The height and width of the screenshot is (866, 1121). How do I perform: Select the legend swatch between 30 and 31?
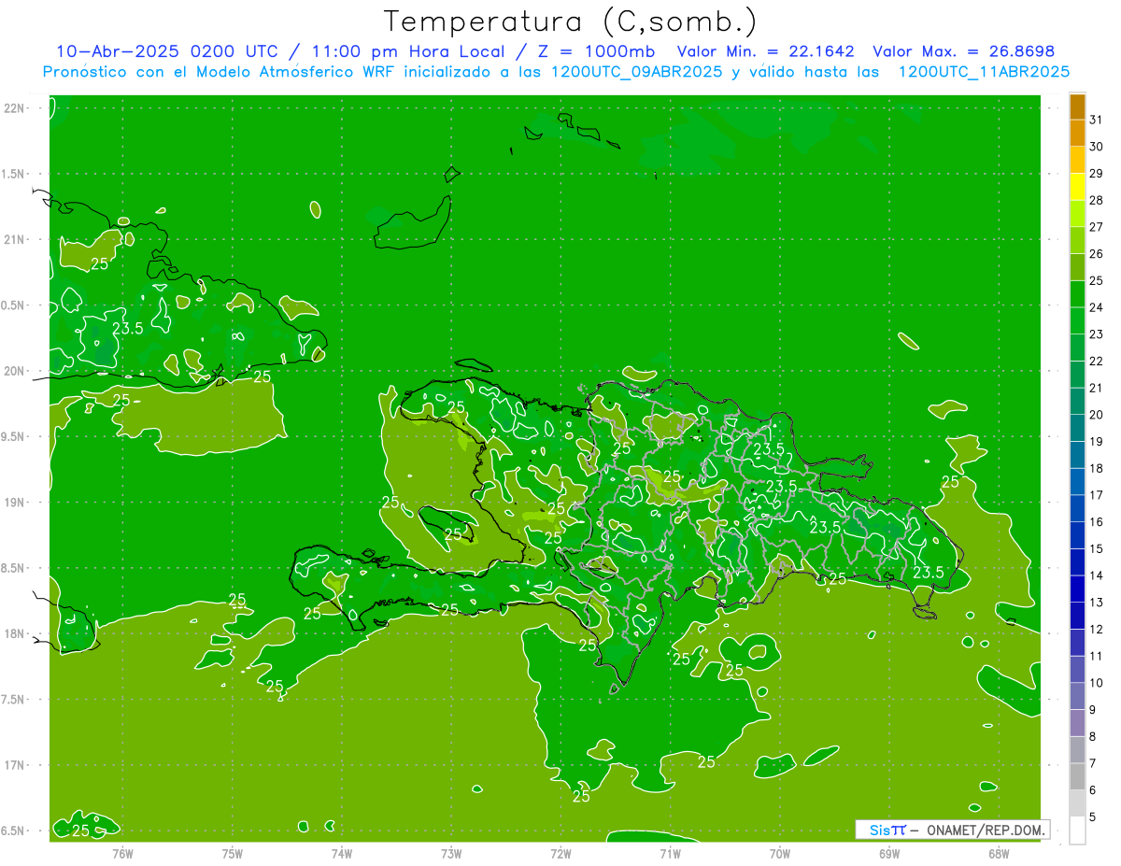[x=1077, y=134]
